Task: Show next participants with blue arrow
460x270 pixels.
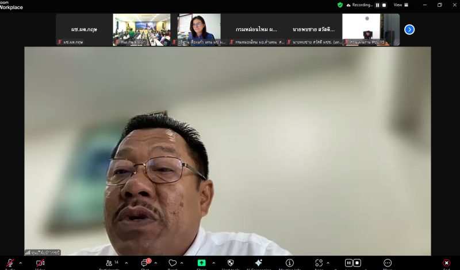Action: [409, 30]
